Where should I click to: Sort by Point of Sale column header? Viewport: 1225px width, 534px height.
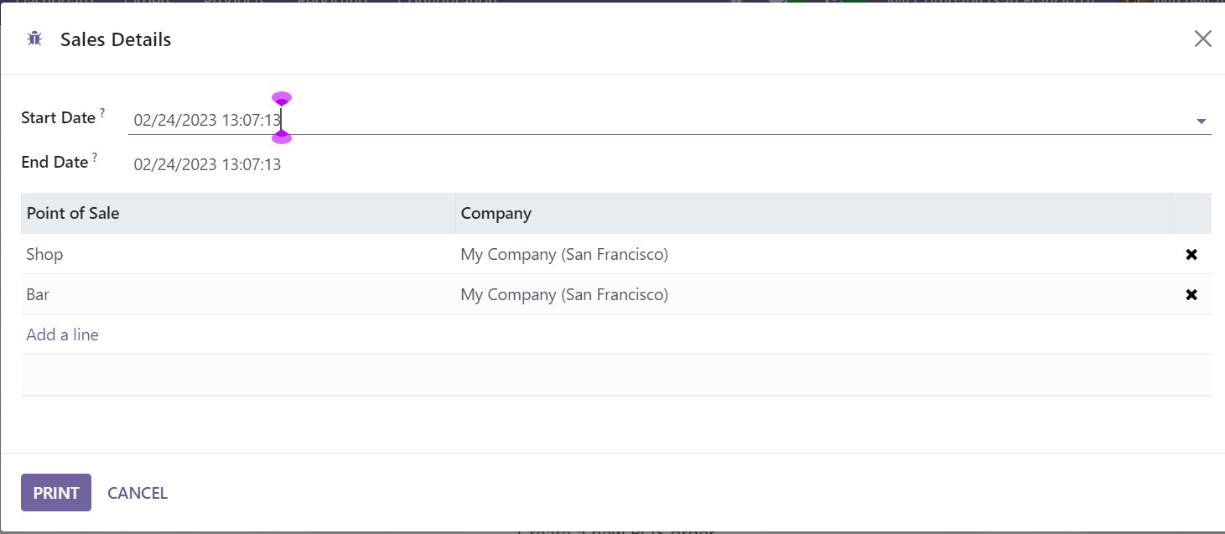(x=73, y=213)
